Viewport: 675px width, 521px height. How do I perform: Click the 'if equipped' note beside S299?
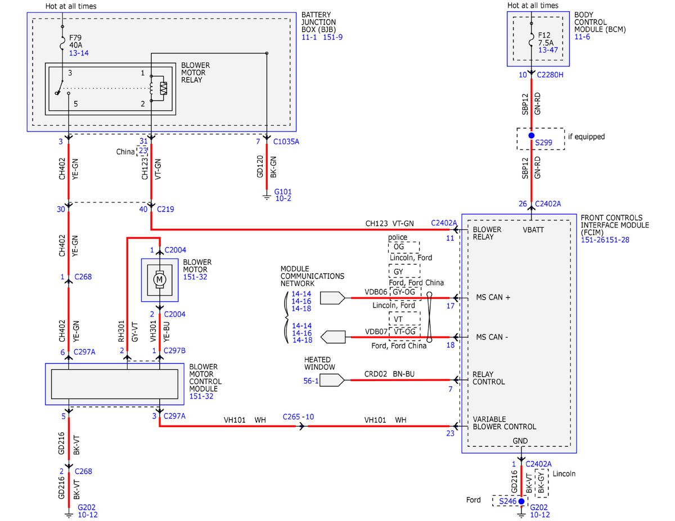click(x=587, y=137)
